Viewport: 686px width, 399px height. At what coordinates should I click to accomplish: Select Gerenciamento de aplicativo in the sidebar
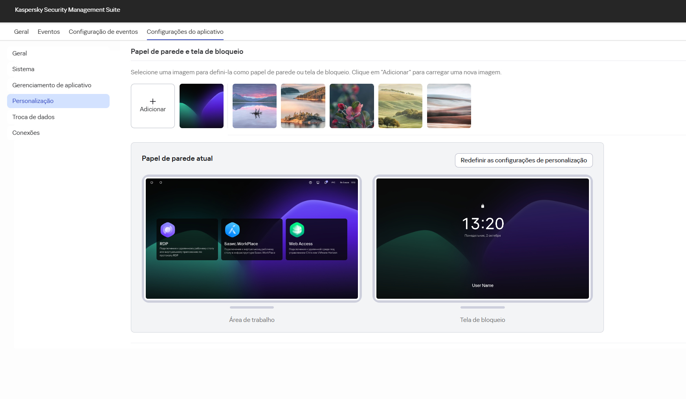coord(51,85)
